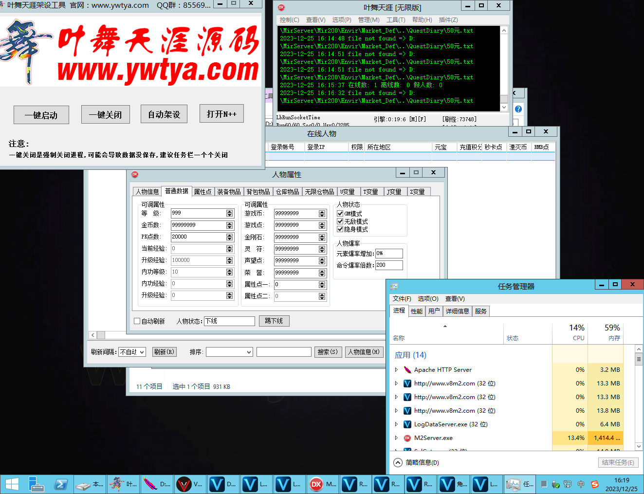Click the 叶舞天涯 [无限版] title bar icon
The width and height of the screenshot is (644, 494).
[x=281, y=7]
